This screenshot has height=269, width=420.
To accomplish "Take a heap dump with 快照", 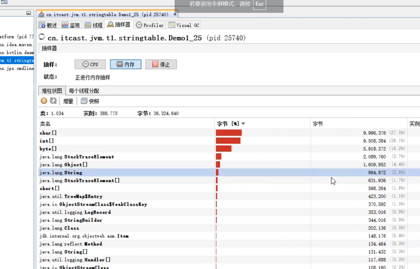I will pyautogui.click(x=90, y=101).
